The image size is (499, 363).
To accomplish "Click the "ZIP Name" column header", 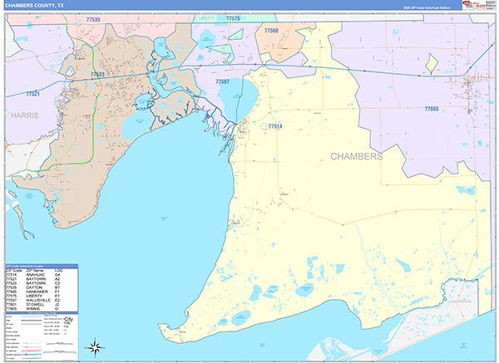I will tap(35, 271).
